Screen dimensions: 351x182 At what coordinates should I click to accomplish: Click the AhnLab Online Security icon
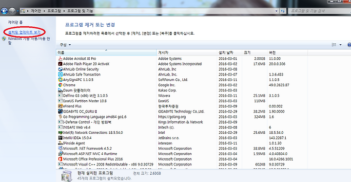(x=60, y=69)
